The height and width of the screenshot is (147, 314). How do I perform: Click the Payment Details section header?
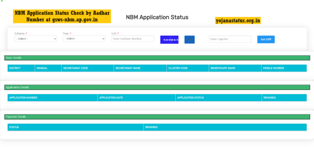pyautogui.click(x=157, y=117)
